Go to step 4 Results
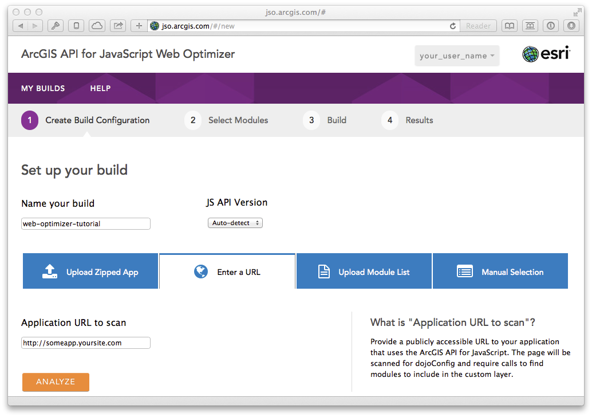 click(x=408, y=120)
